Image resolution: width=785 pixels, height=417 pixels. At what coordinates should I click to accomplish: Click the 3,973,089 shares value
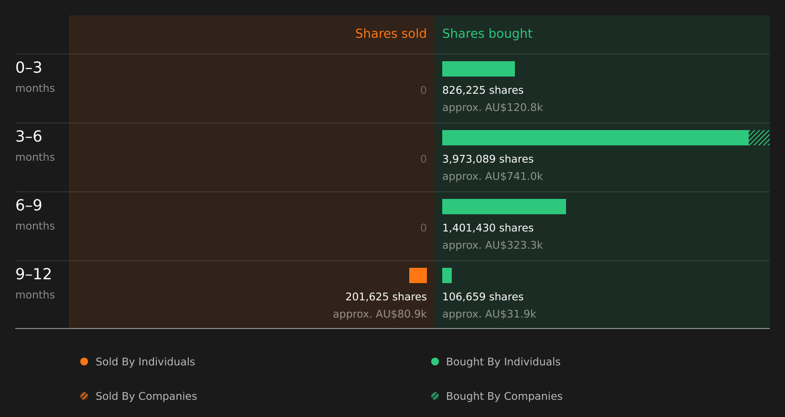[x=488, y=159]
